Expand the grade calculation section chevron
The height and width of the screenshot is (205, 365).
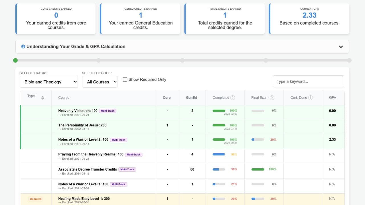(x=341, y=47)
